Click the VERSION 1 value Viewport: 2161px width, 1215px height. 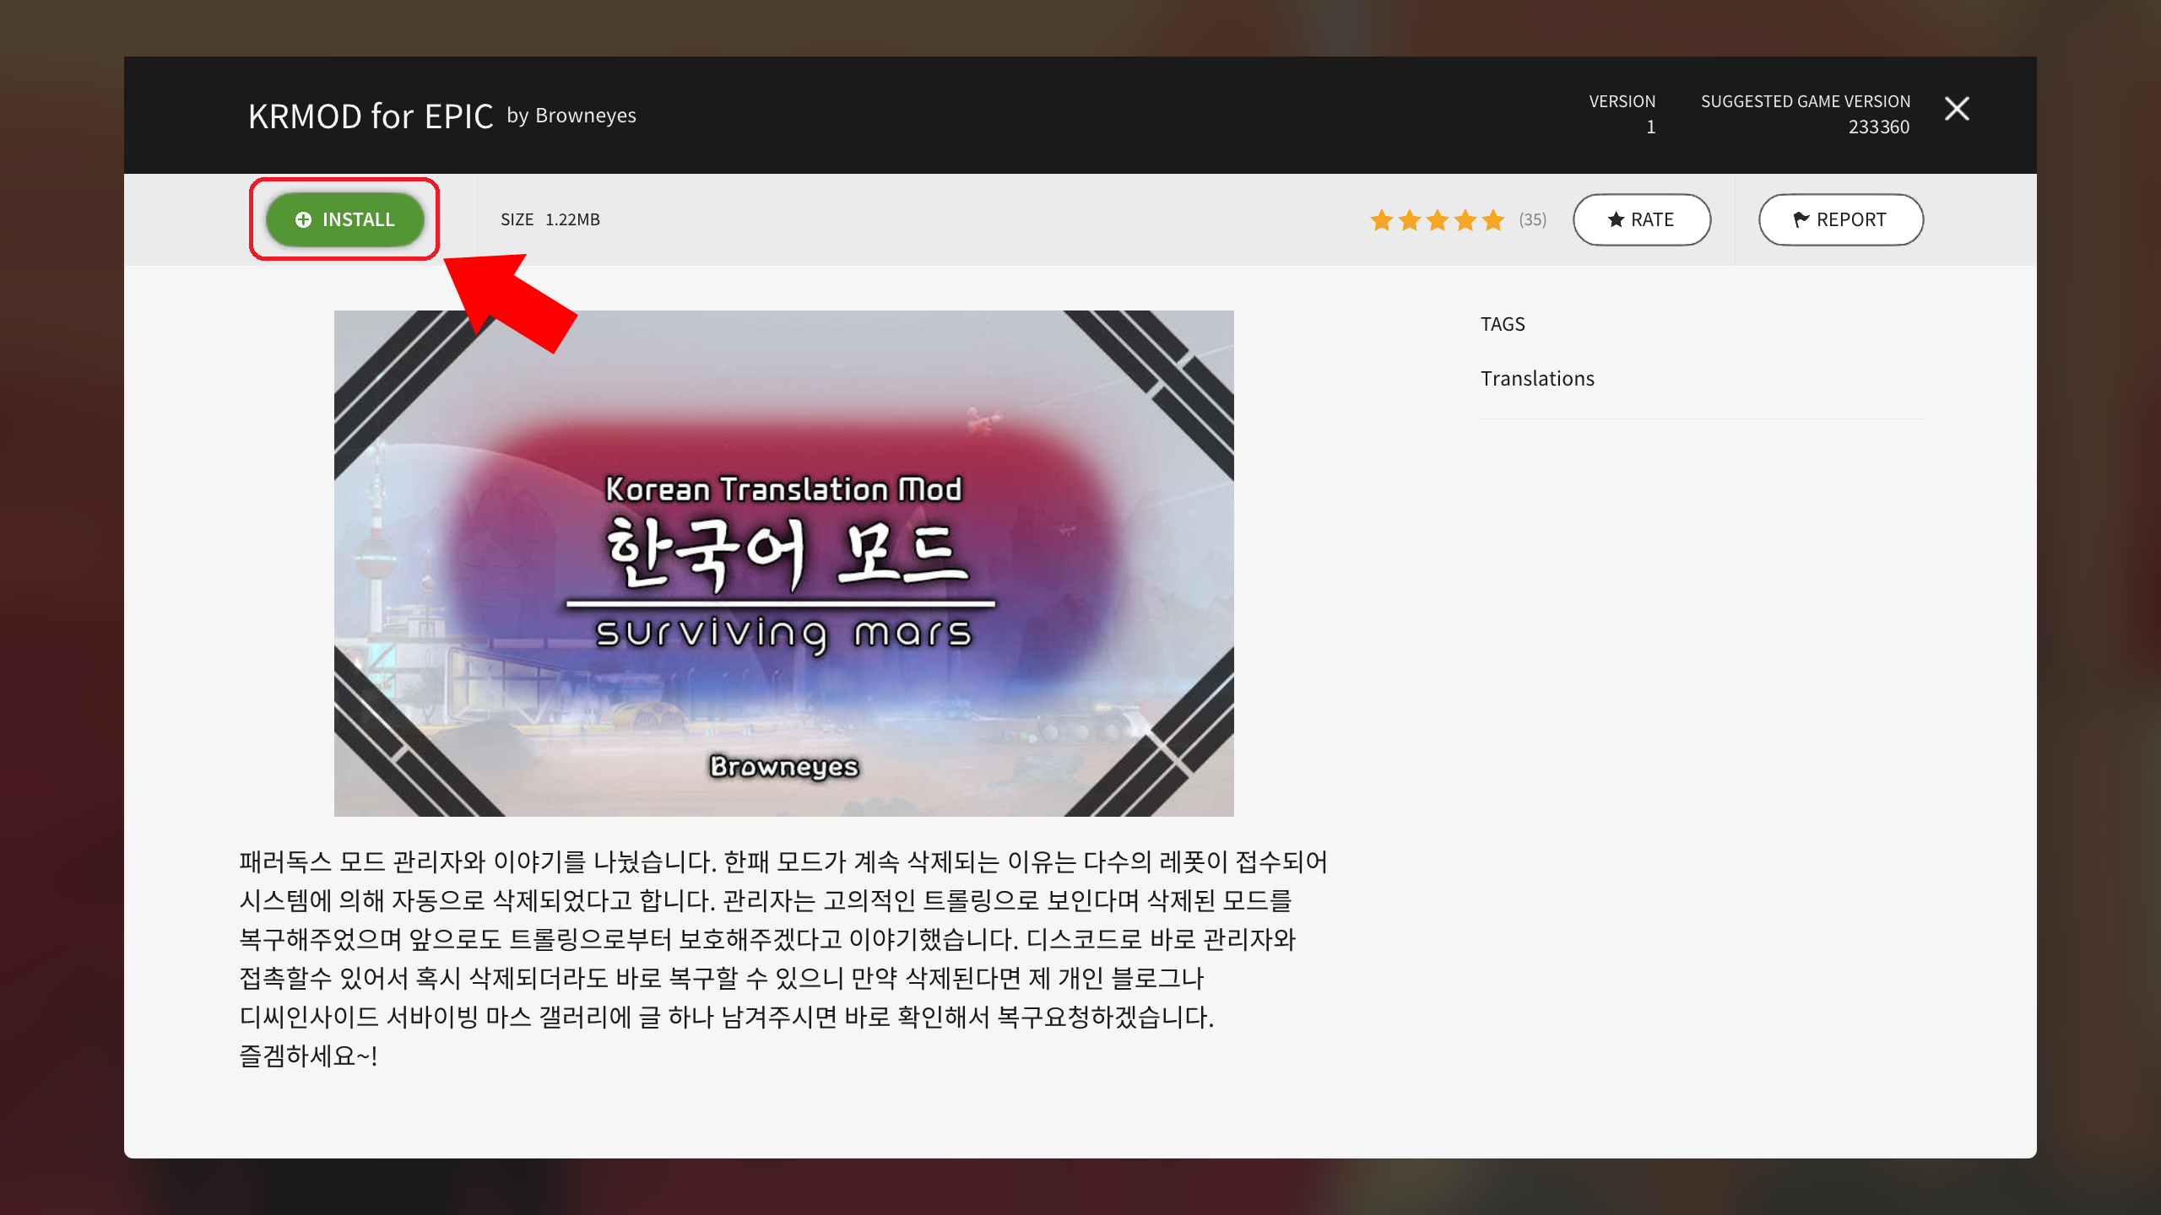(x=1650, y=127)
